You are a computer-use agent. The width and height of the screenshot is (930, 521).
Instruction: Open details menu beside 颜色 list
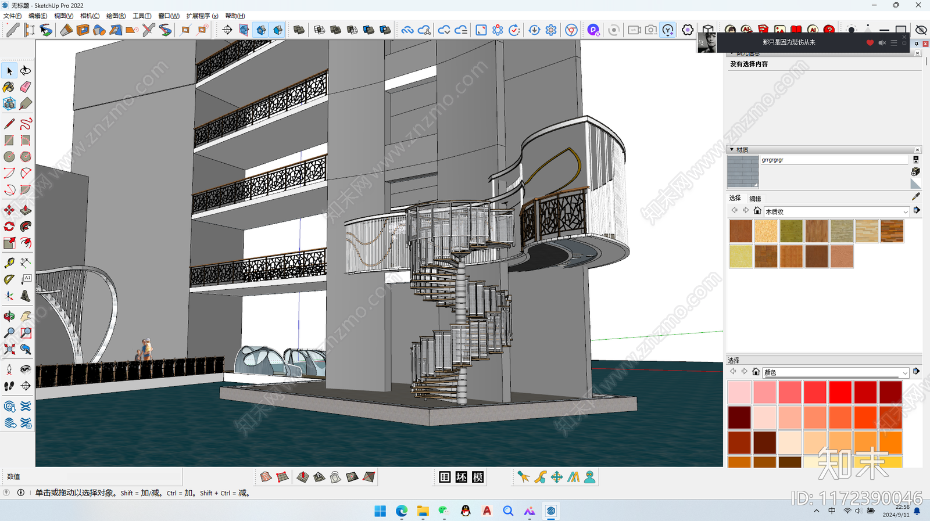tap(917, 371)
